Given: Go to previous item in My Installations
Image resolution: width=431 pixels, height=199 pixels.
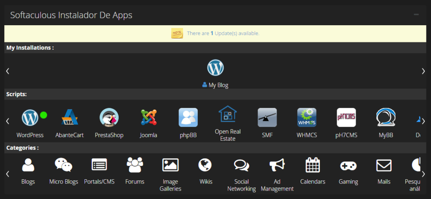Looking at the screenshot, I should [x=8, y=71].
